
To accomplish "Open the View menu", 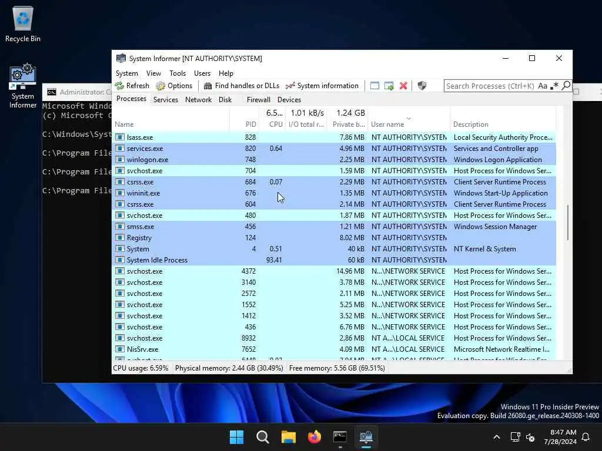I will coord(153,73).
